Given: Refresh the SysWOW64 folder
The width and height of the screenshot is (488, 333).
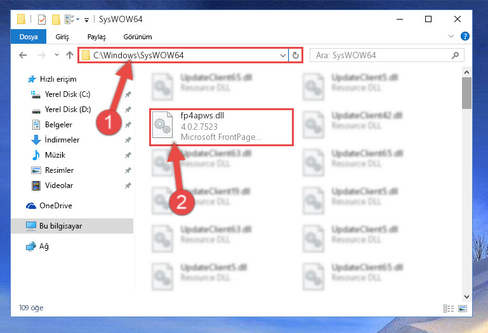Looking at the screenshot, I should pos(296,55).
